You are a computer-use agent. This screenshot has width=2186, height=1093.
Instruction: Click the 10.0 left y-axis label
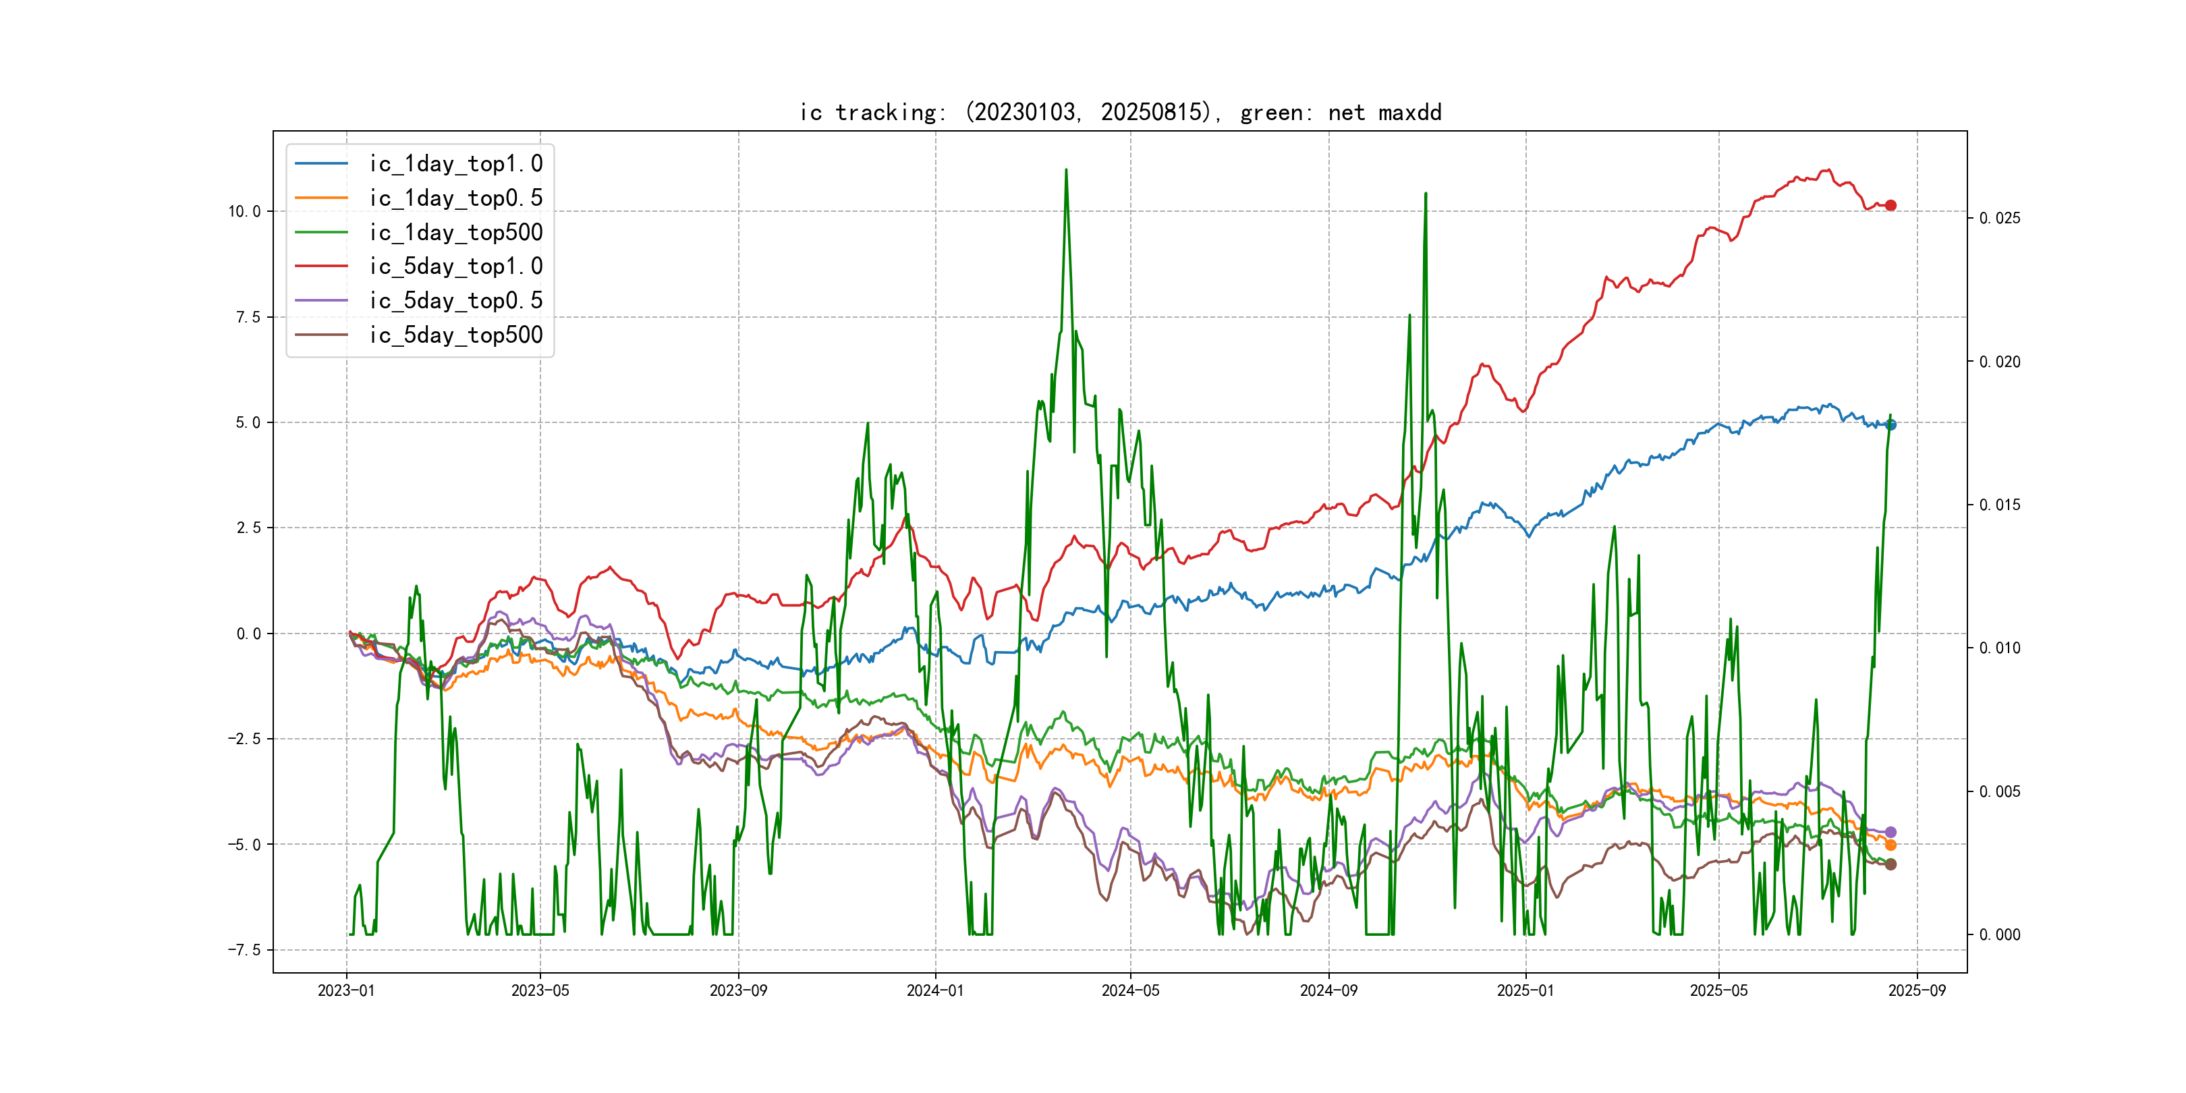click(x=244, y=211)
